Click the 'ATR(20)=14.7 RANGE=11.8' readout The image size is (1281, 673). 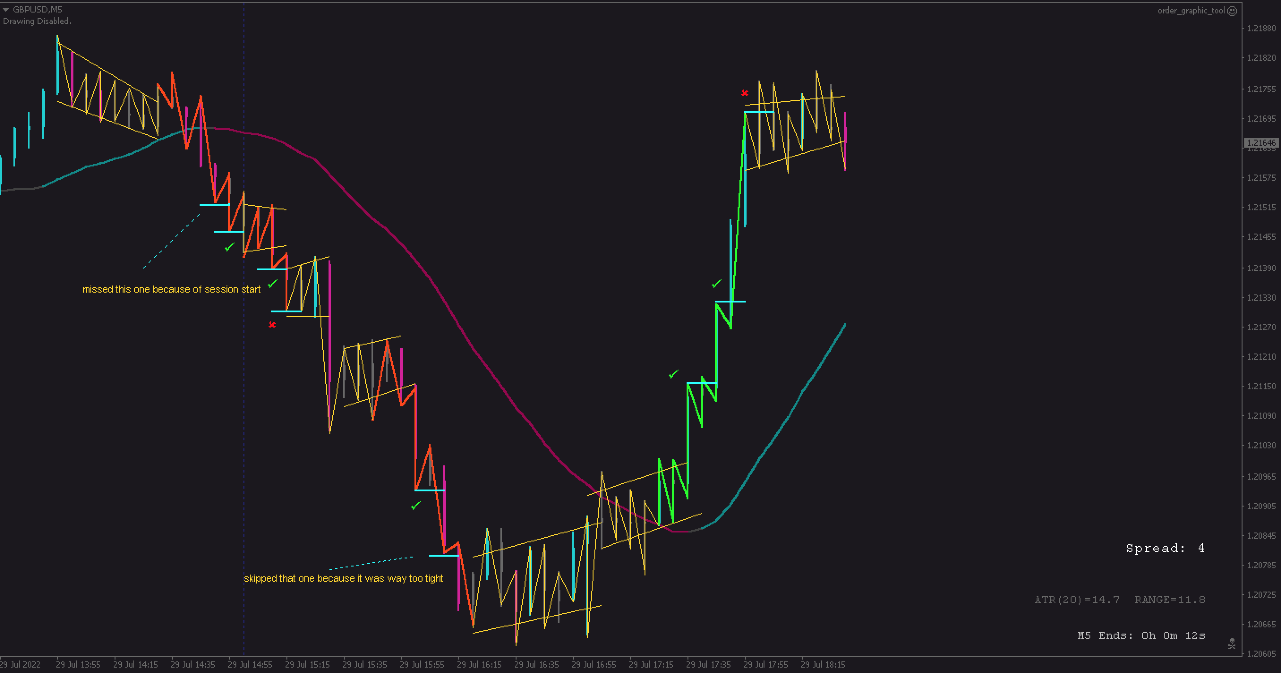click(1119, 600)
